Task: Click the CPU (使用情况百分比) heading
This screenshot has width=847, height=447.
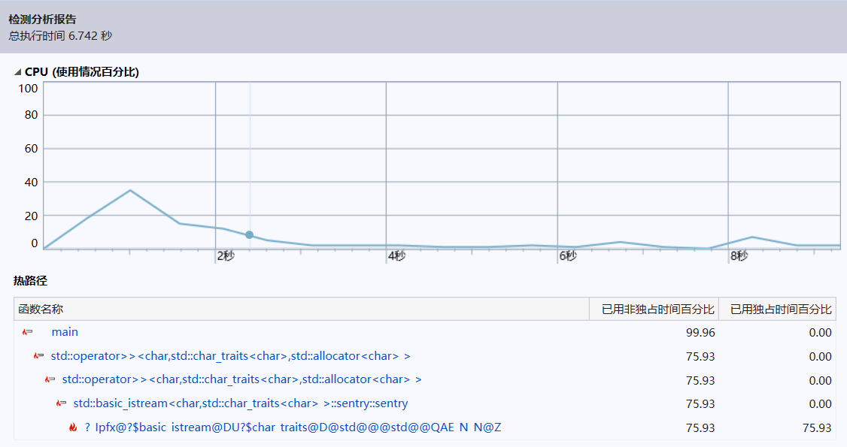Action: click(x=82, y=71)
